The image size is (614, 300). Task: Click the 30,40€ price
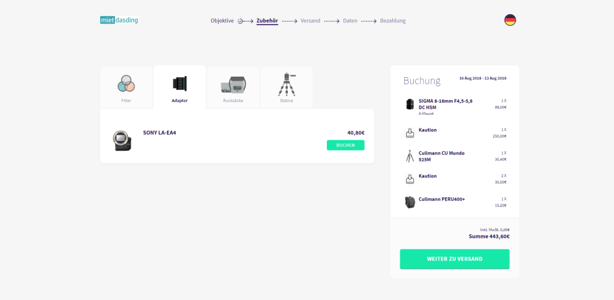(x=500, y=160)
